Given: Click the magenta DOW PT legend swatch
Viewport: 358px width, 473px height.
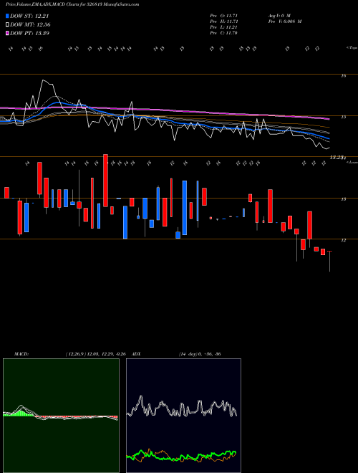Looking at the screenshot, I should coord(7,33).
